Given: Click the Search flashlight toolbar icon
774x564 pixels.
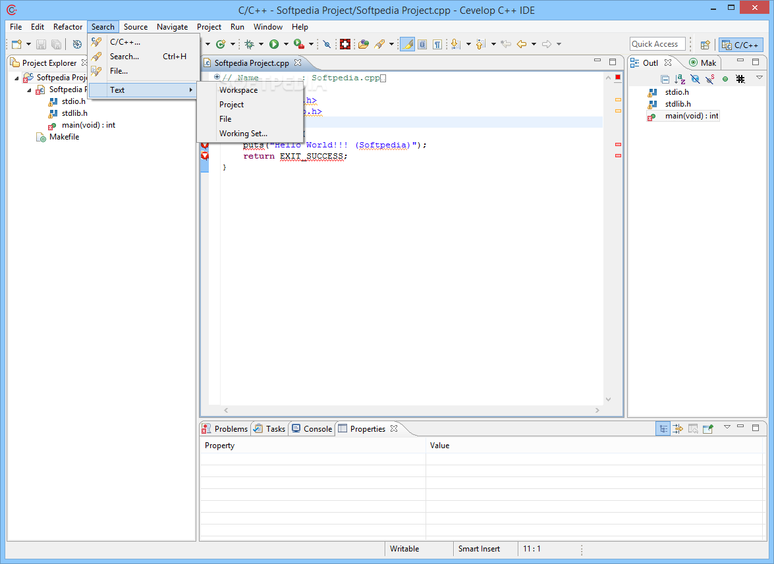Looking at the screenshot, I should coord(379,44).
